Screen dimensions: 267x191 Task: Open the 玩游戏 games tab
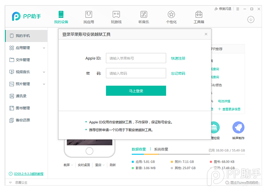pos(116,17)
